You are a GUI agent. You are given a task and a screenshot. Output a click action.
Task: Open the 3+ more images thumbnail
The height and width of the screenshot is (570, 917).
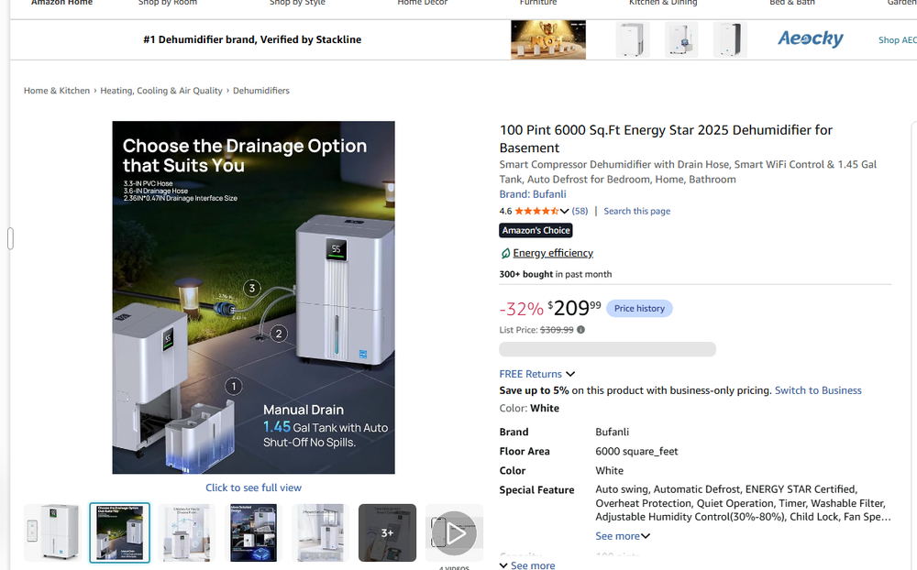(x=387, y=532)
